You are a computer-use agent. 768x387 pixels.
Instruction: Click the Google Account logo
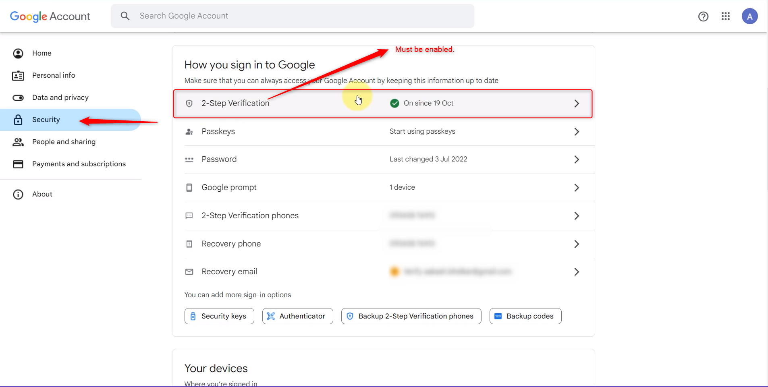[x=50, y=17]
